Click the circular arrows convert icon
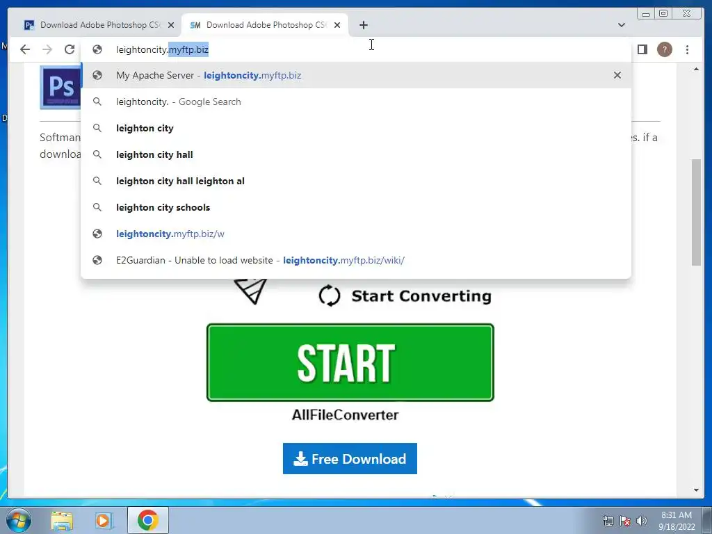Screen dimensions: 712x534 [x=330, y=296]
